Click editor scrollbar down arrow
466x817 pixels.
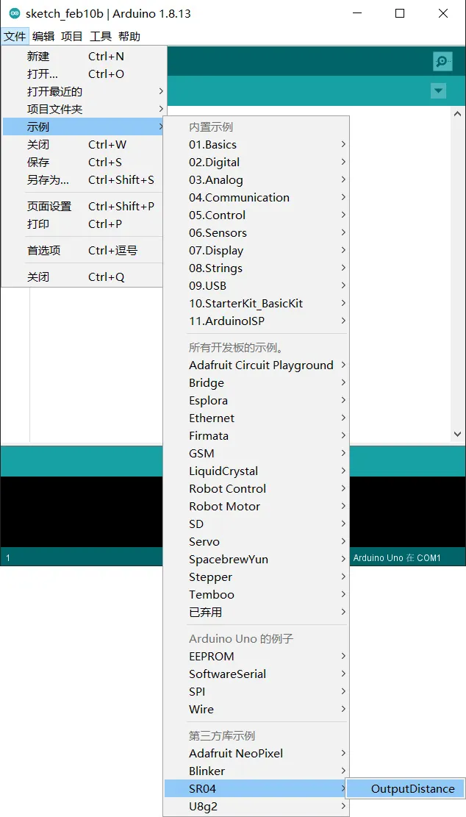(458, 434)
